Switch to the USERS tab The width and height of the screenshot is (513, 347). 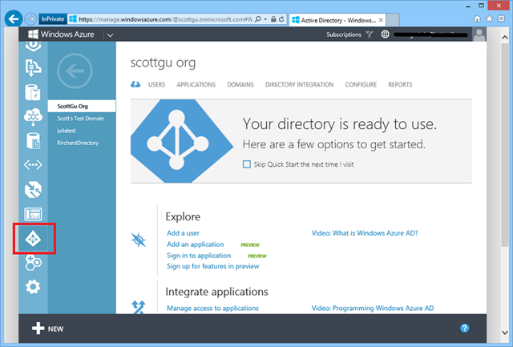pyautogui.click(x=157, y=84)
